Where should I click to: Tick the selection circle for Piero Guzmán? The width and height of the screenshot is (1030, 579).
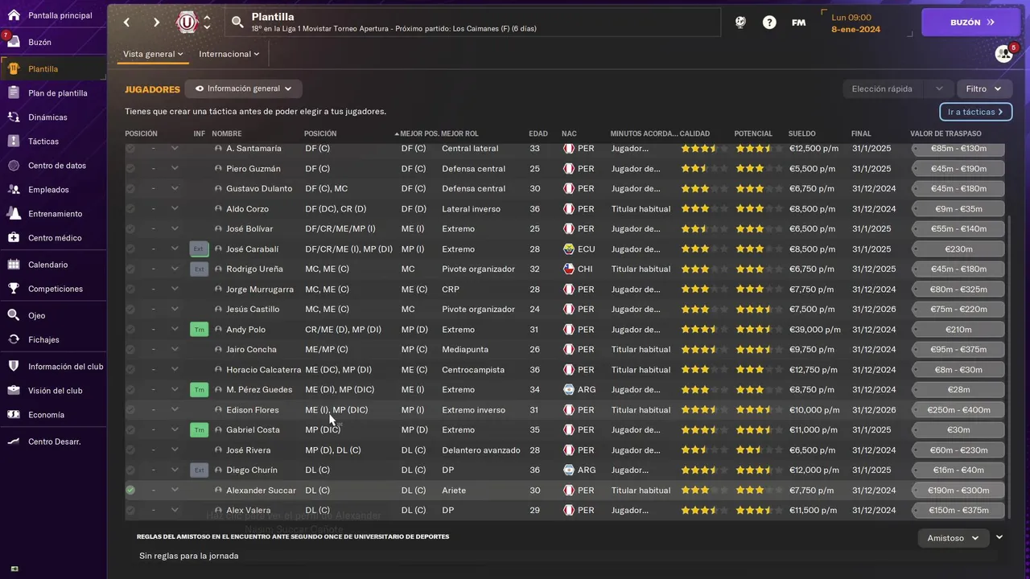[x=130, y=169]
